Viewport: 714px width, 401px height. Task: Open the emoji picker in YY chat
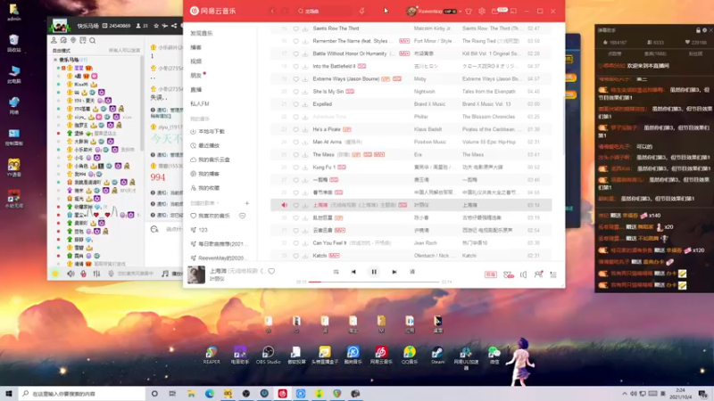tap(154, 229)
